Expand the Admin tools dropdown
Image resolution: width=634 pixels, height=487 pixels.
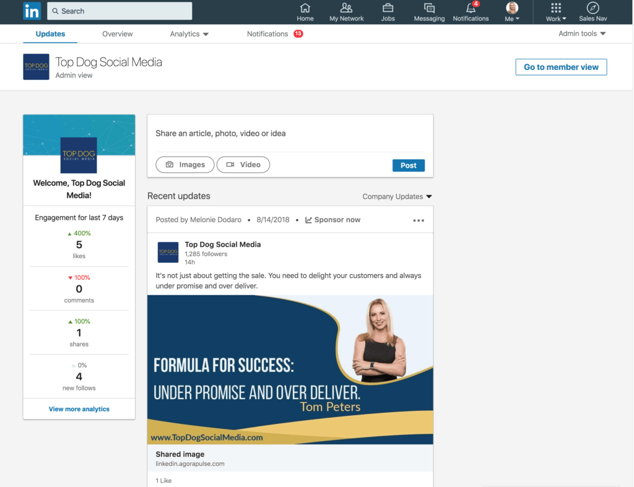coord(582,33)
